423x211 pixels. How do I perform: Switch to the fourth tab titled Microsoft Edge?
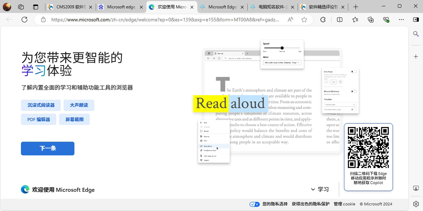click(222, 7)
